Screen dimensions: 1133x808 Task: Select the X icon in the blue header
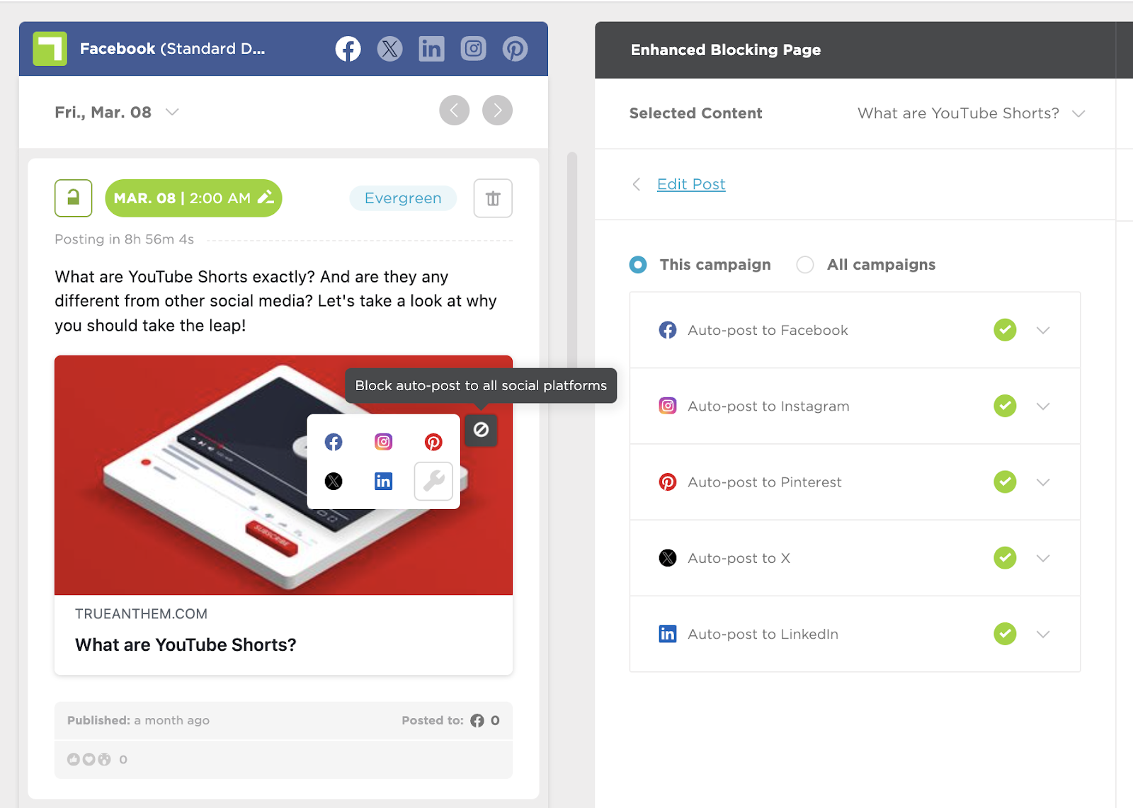(x=389, y=49)
